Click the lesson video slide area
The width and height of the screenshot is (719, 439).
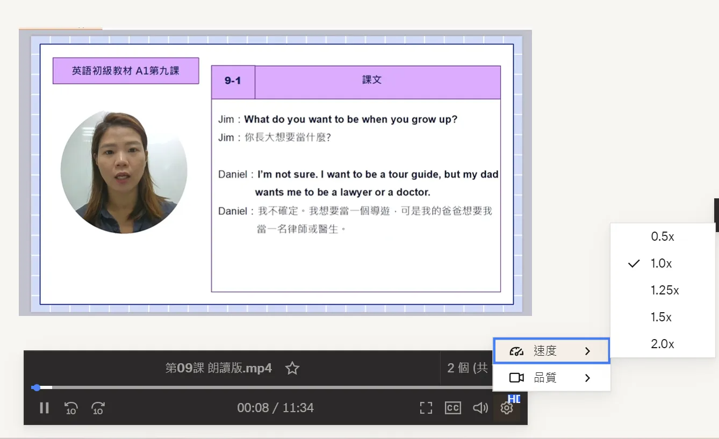coord(275,172)
